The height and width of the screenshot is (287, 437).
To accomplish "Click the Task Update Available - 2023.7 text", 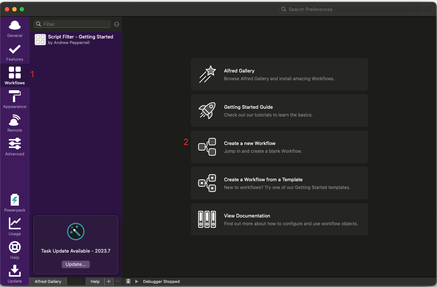I will point(76,251).
